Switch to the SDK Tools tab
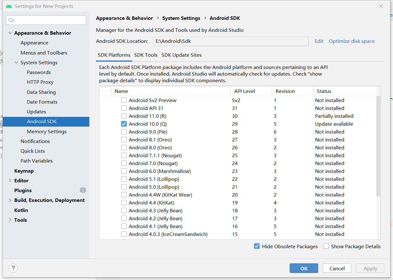Image resolution: width=393 pixels, height=280 pixels. (146, 55)
